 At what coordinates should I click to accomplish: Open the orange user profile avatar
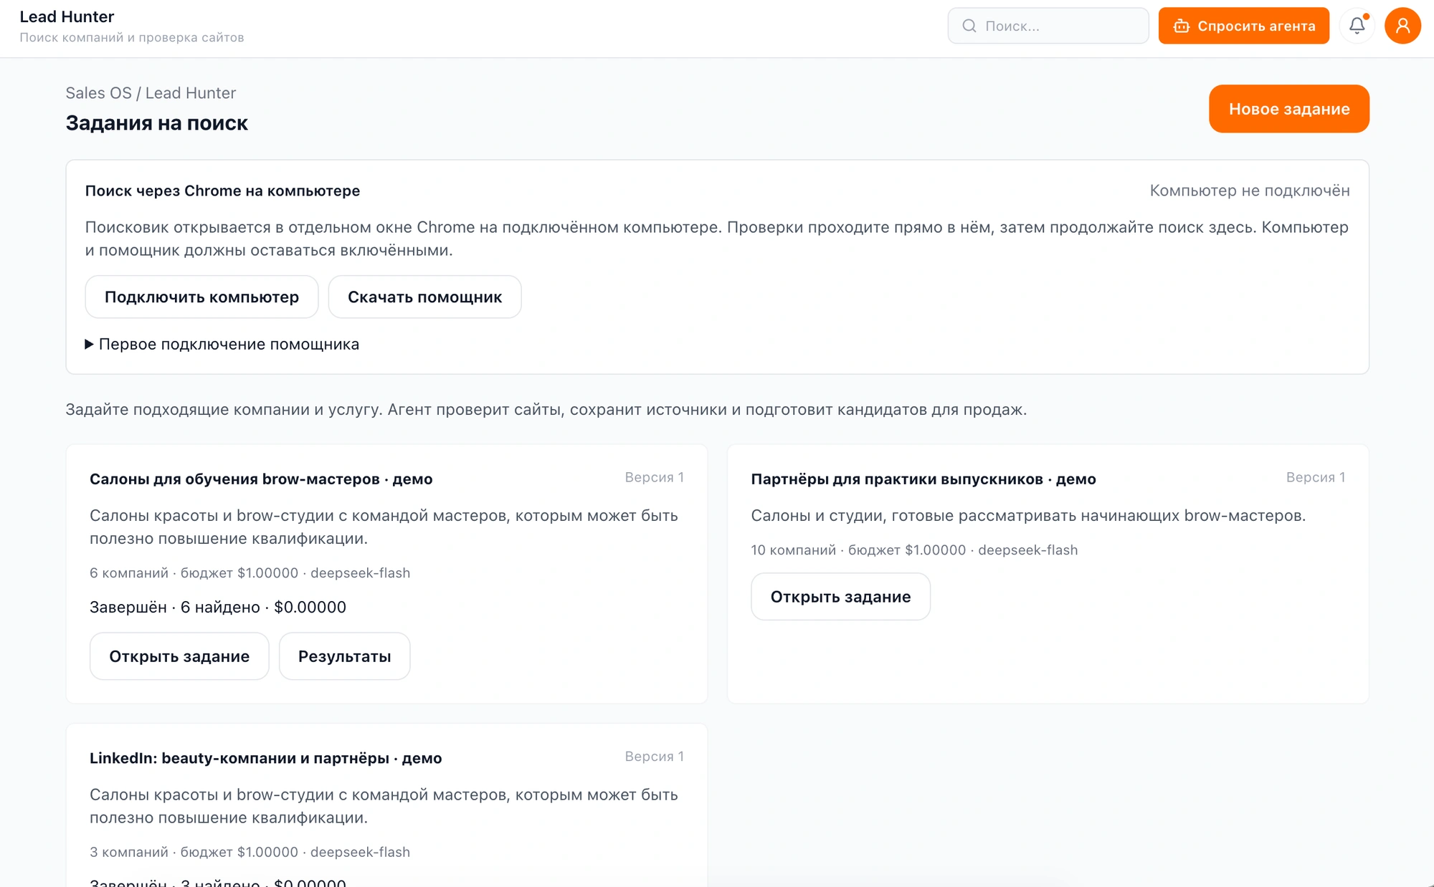[1402, 26]
